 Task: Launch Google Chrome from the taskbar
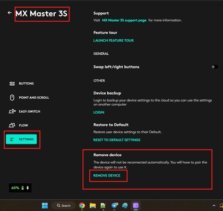tap(82, 206)
